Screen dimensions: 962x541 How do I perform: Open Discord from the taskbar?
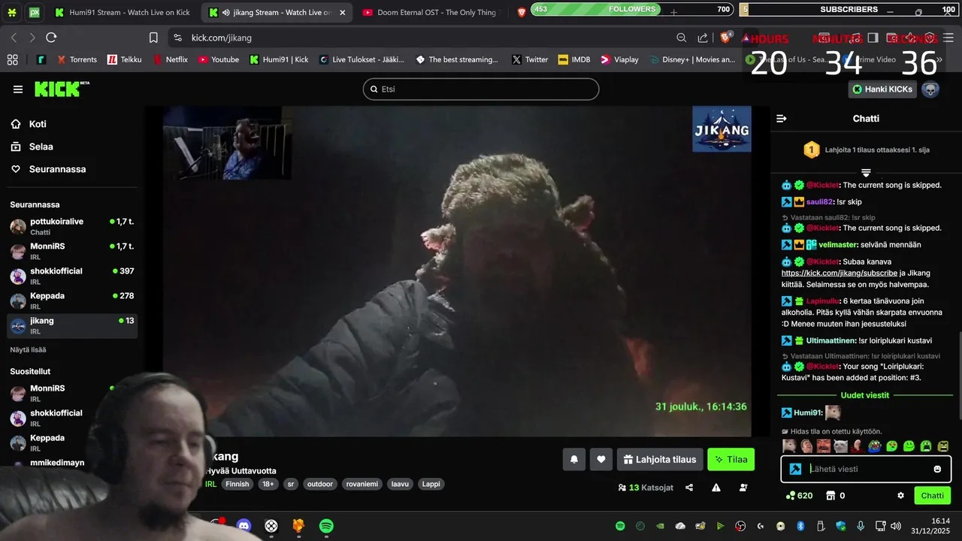pyautogui.click(x=244, y=526)
